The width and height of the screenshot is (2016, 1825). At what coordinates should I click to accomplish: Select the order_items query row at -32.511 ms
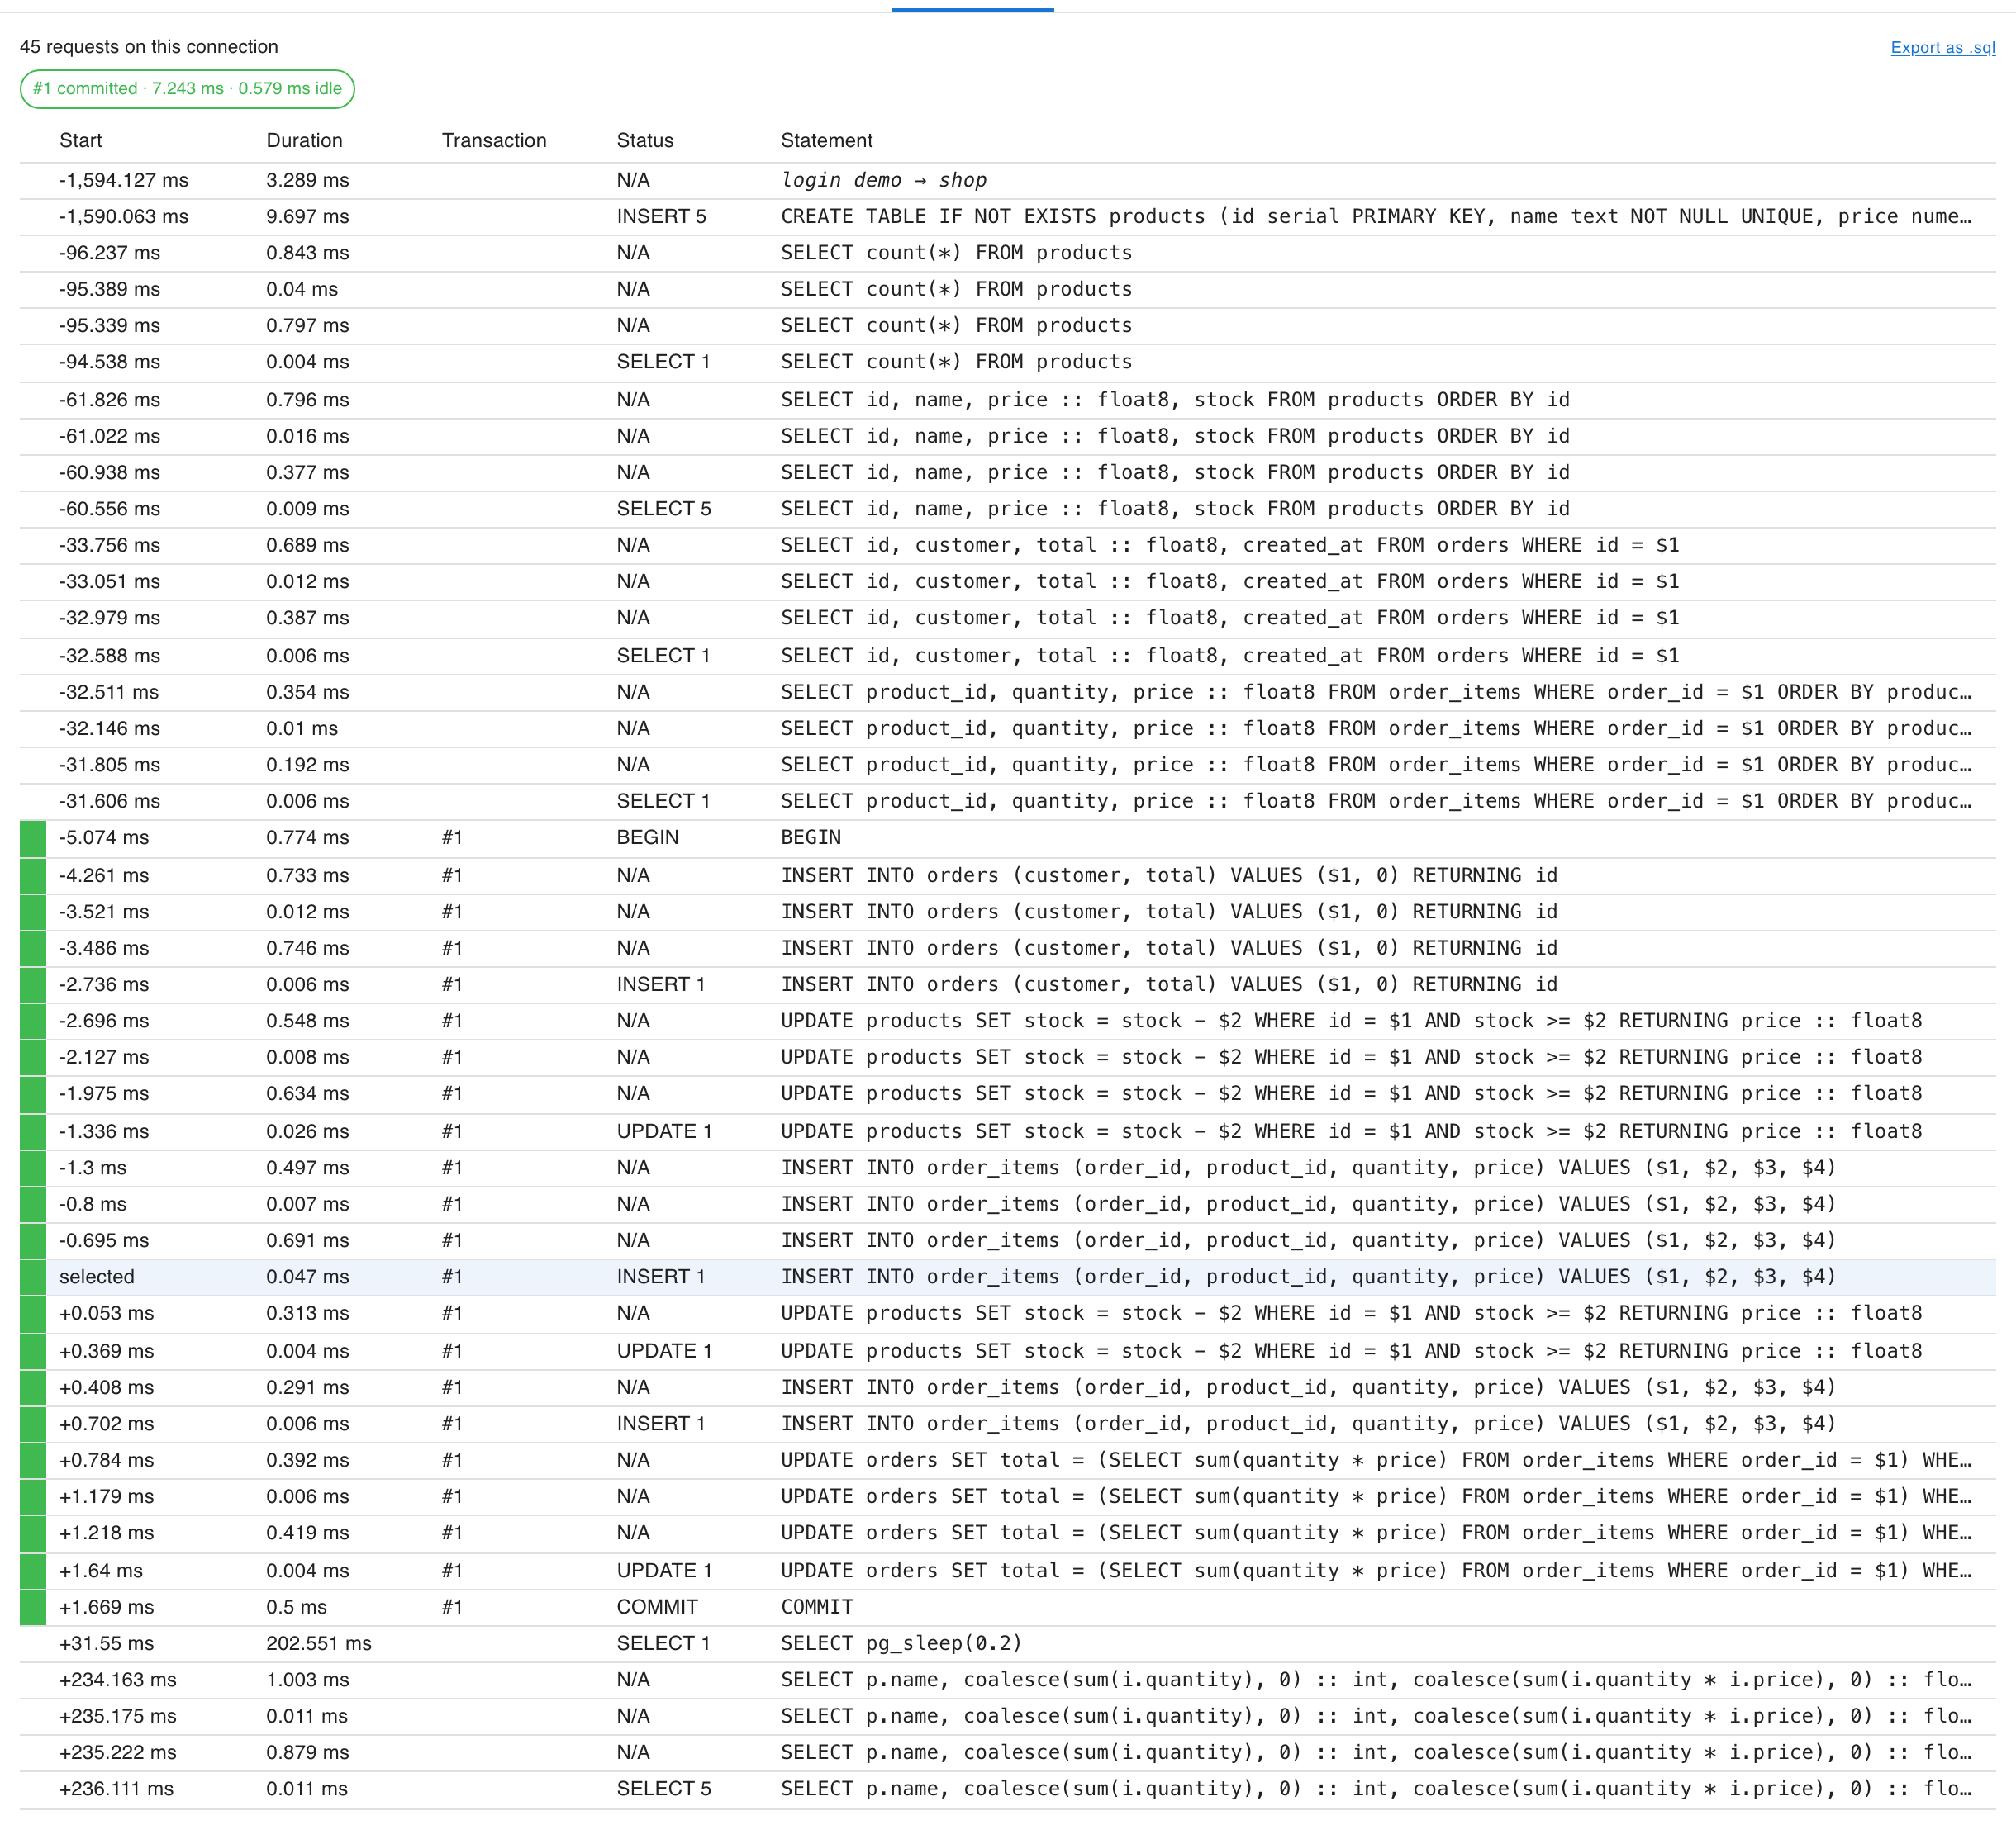(x=1008, y=692)
